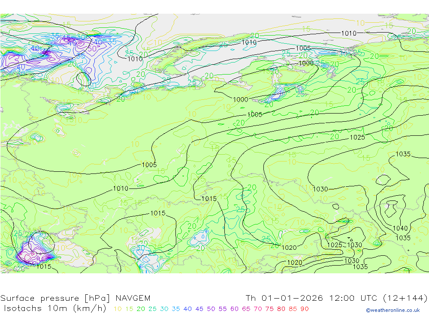Screen dimensions: 429x314
Task: Select the green 20 value in isotach legend
Action: pos(141,309)
